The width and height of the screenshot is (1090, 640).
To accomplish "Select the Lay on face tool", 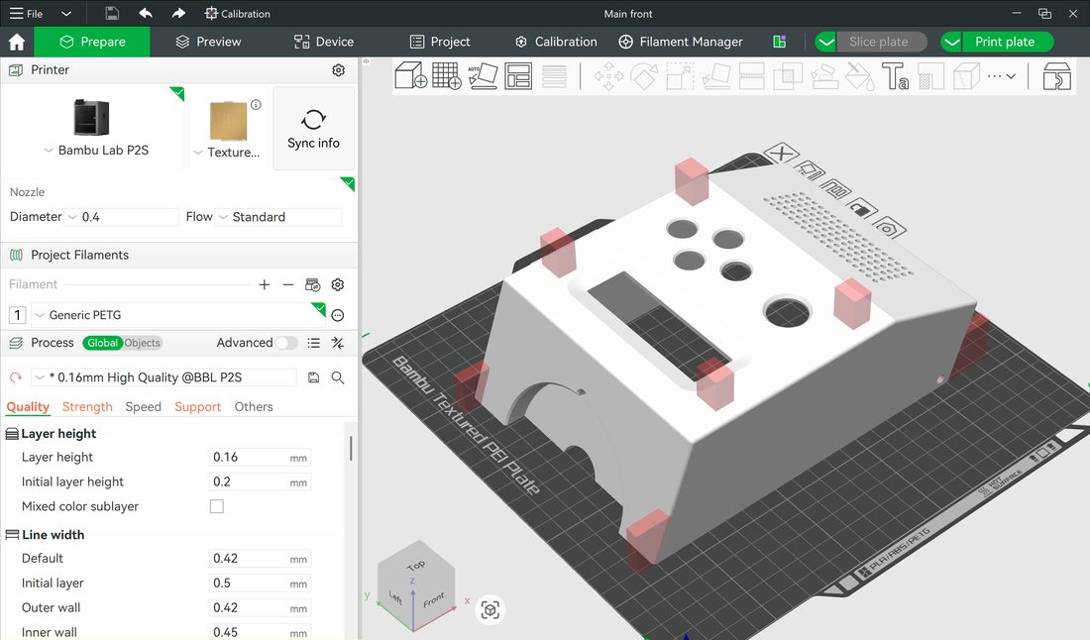I will click(x=716, y=75).
